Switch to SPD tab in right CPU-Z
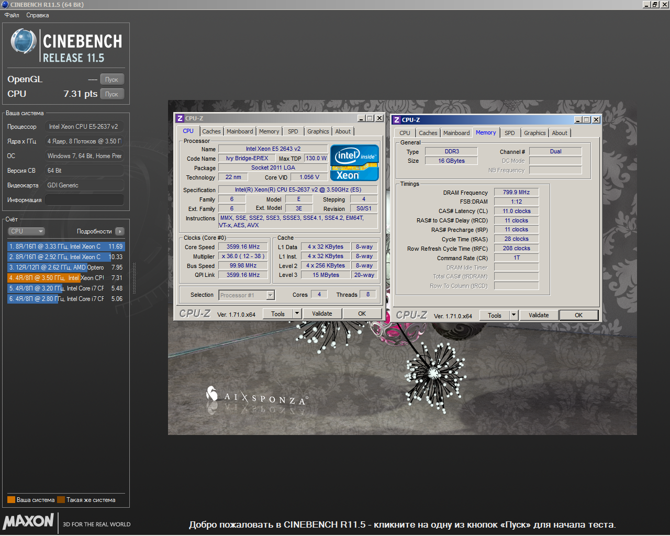This screenshot has width=670, height=536. tap(510, 133)
